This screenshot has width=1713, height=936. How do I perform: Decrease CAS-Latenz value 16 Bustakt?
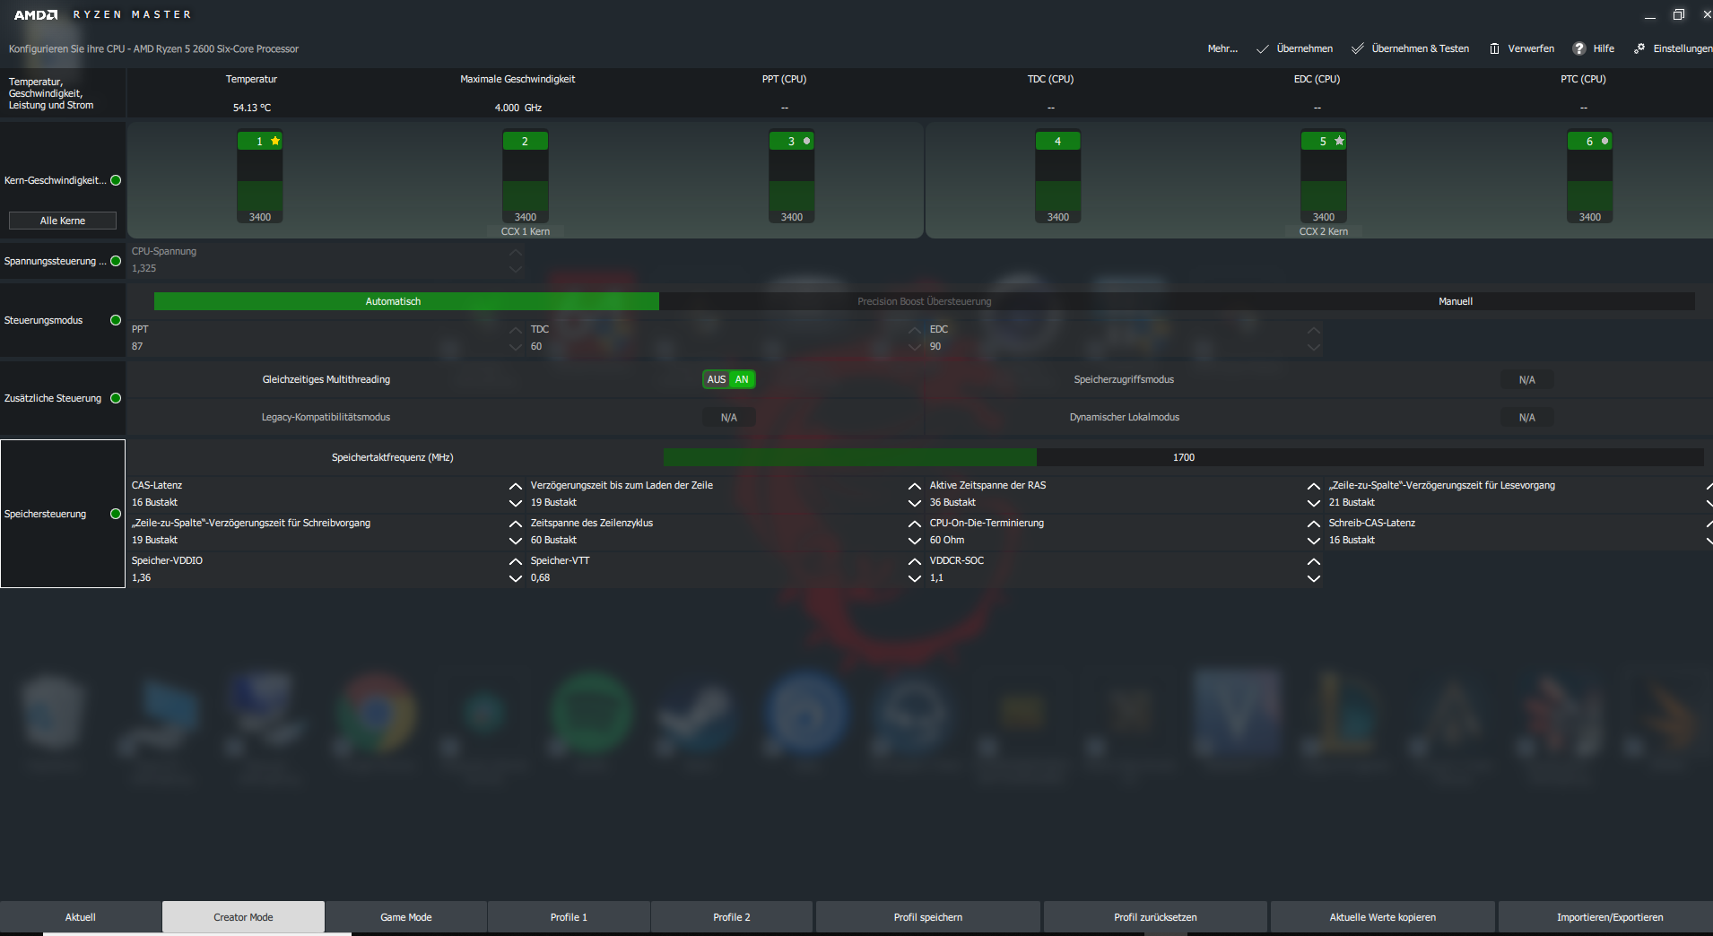coord(516,503)
